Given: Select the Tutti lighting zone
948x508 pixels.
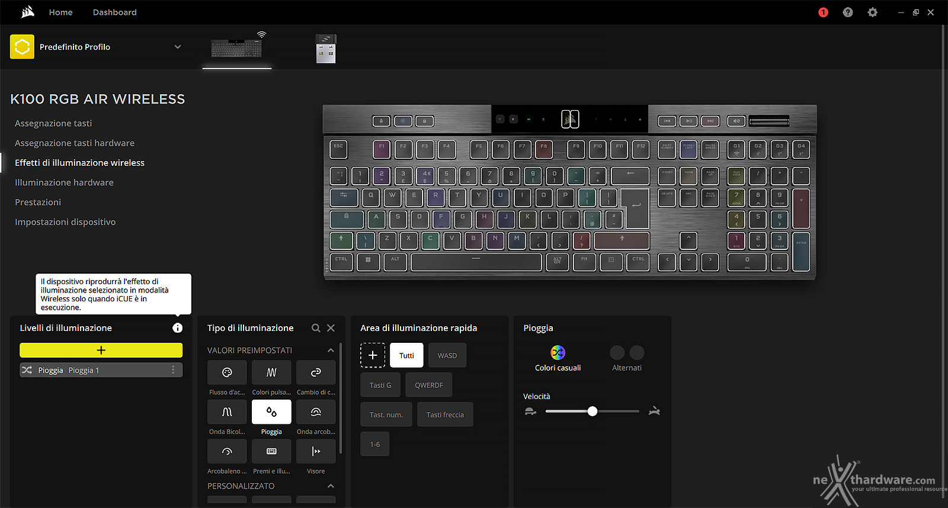Looking at the screenshot, I should pyautogui.click(x=406, y=355).
